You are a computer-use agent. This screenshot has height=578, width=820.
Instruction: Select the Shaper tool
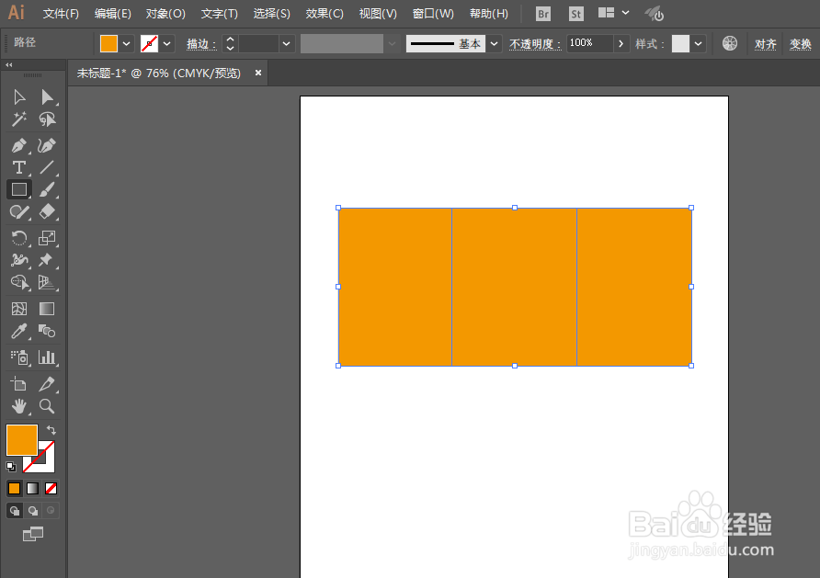click(x=19, y=211)
